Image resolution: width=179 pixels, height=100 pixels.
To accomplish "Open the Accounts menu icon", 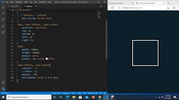I will coord(3,82).
